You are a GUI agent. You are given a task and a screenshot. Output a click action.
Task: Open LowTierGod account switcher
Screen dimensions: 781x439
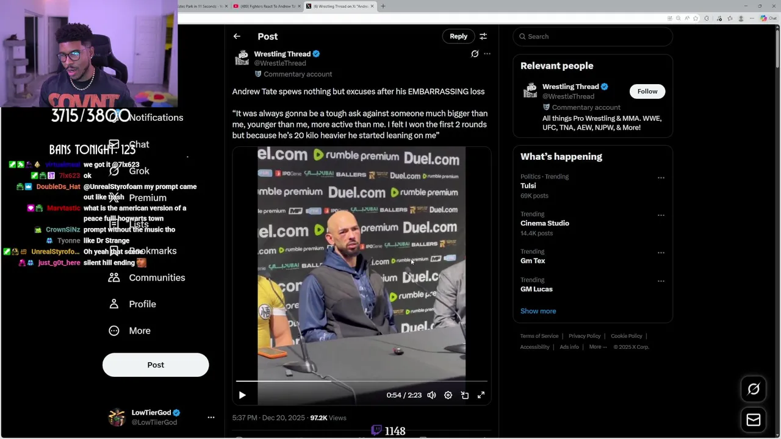[x=161, y=417]
